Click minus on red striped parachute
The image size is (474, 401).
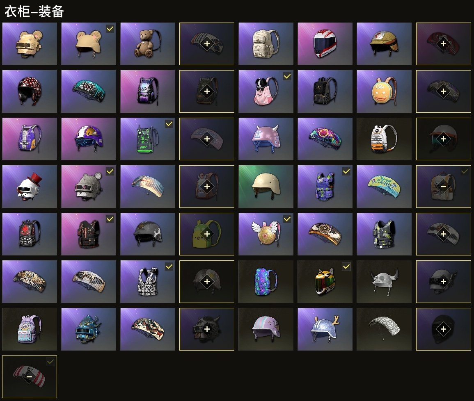click(x=29, y=377)
